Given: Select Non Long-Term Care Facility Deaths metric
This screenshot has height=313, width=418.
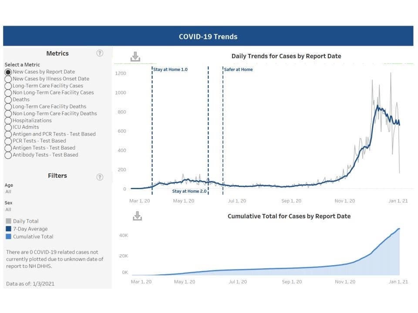Looking at the screenshot, I should click(8, 113).
